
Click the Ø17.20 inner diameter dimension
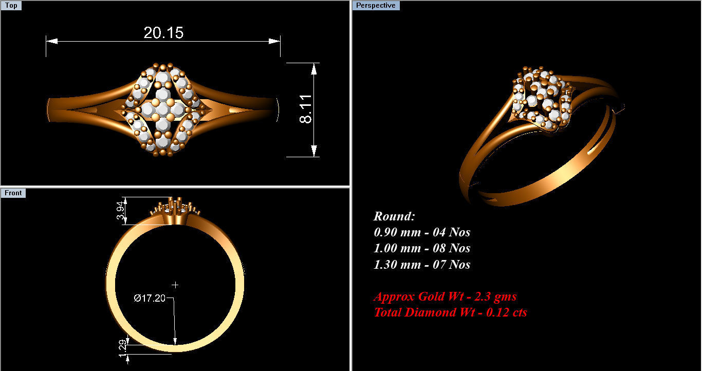150,298
